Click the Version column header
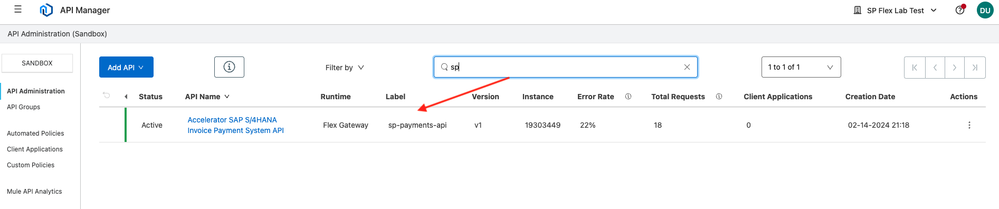Screen dimensions: 999x209 pyautogui.click(x=485, y=97)
